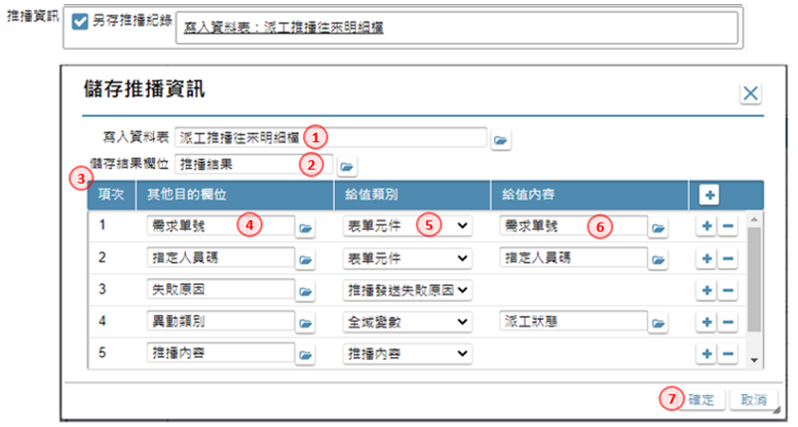798x427 pixels.
Task: Add a row after row 1
Action: point(707,226)
